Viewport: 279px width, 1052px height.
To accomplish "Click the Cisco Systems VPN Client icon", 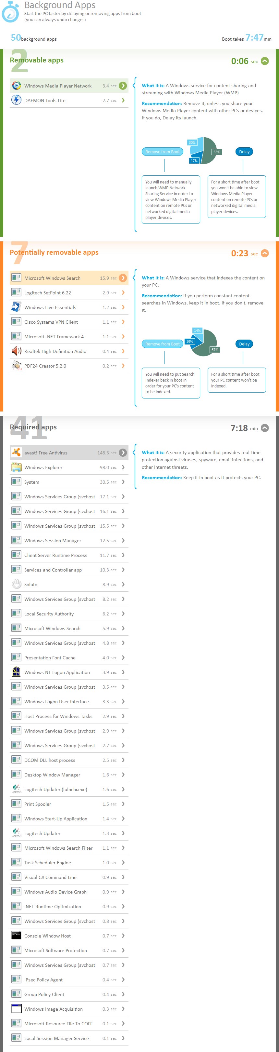I will [16, 322].
